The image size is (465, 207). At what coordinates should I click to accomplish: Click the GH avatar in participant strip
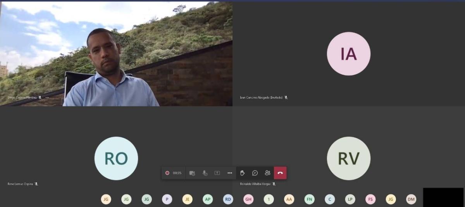point(248,199)
